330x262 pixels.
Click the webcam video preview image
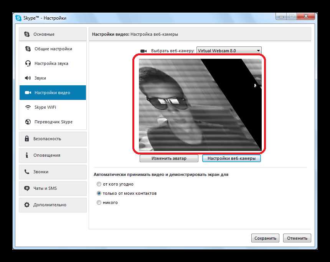pos(200,104)
